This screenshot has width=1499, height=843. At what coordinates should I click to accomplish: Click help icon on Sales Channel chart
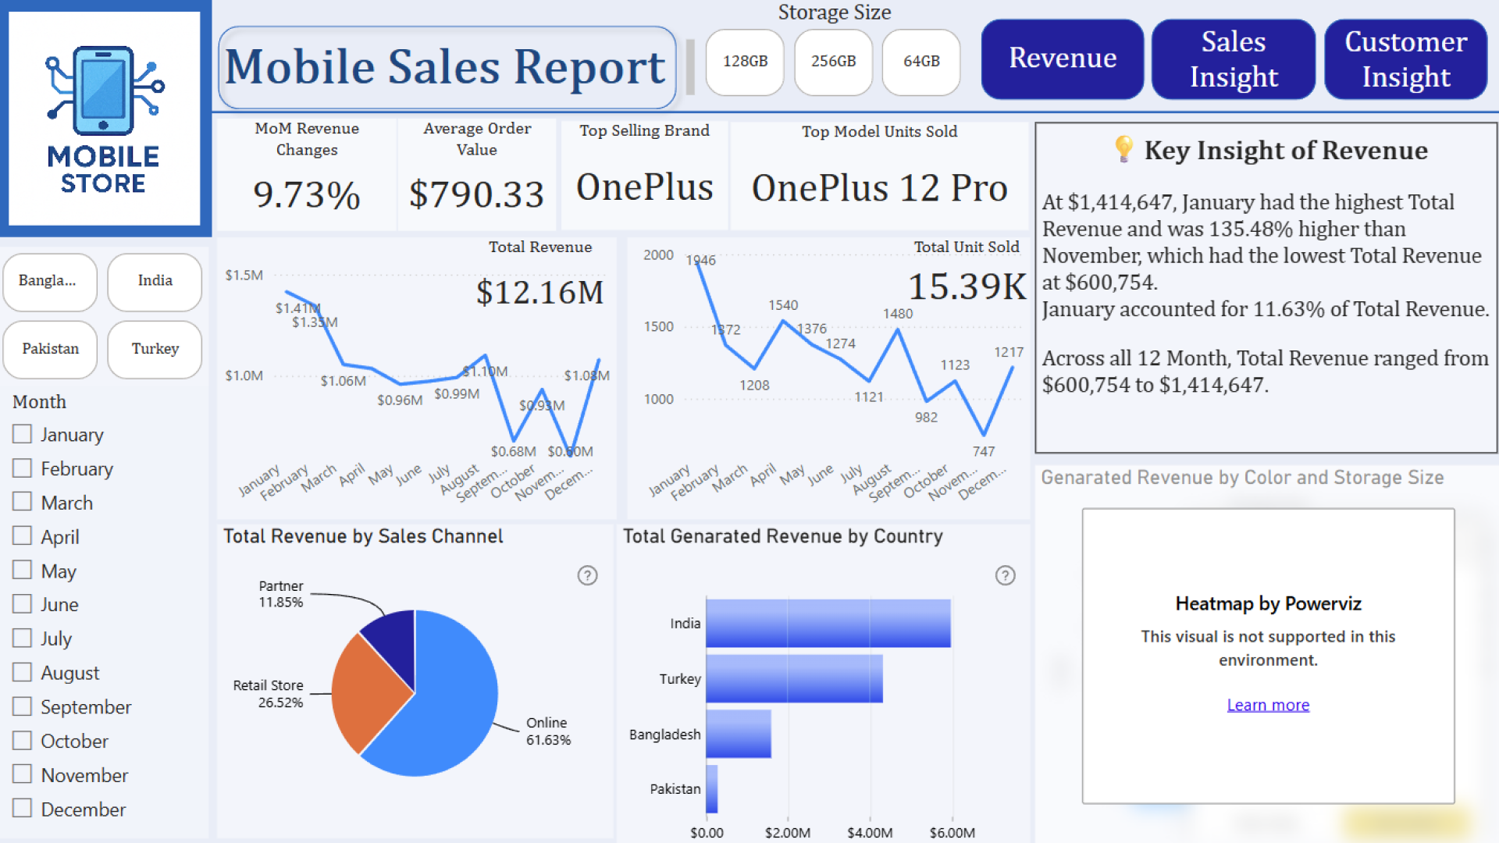pyautogui.click(x=587, y=575)
